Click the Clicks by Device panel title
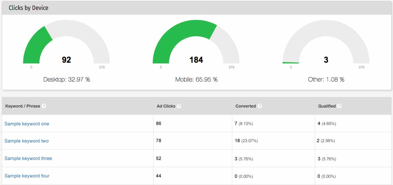This screenshot has width=393, height=185. pyautogui.click(x=29, y=8)
